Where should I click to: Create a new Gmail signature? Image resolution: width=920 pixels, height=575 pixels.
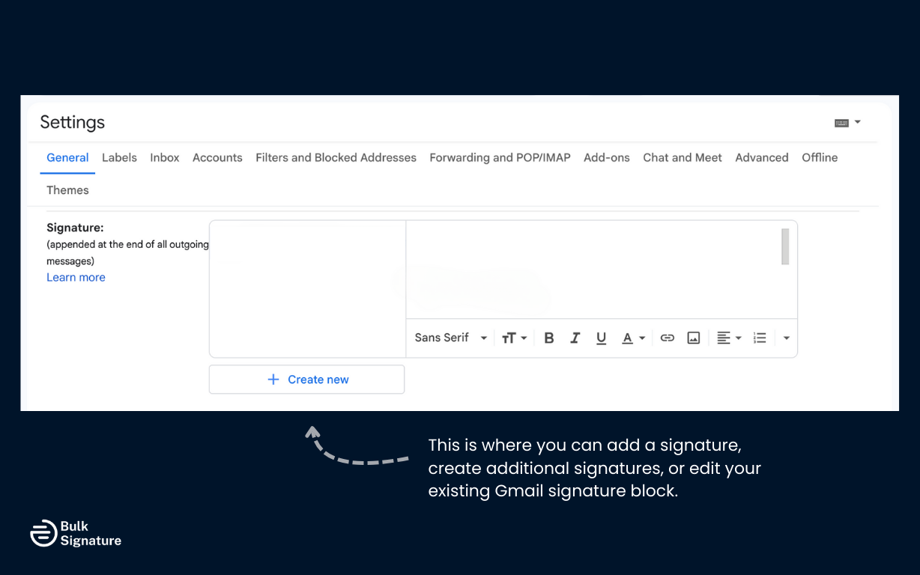(x=306, y=379)
